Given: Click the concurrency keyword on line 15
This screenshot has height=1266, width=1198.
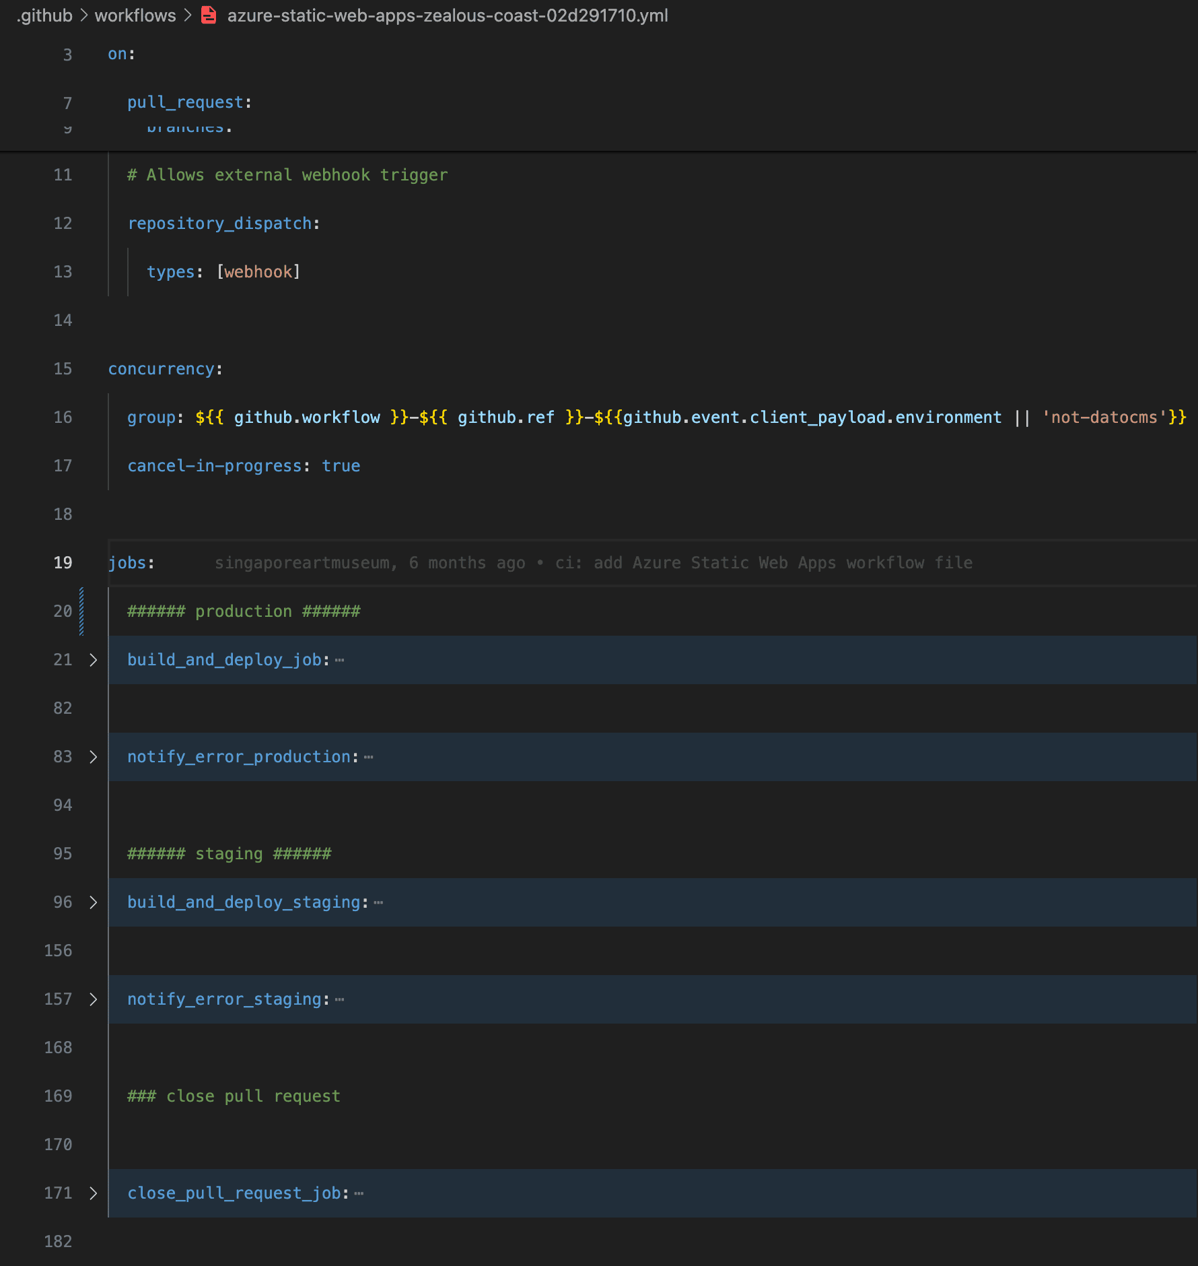Looking at the screenshot, I should [x=162, y=368].
